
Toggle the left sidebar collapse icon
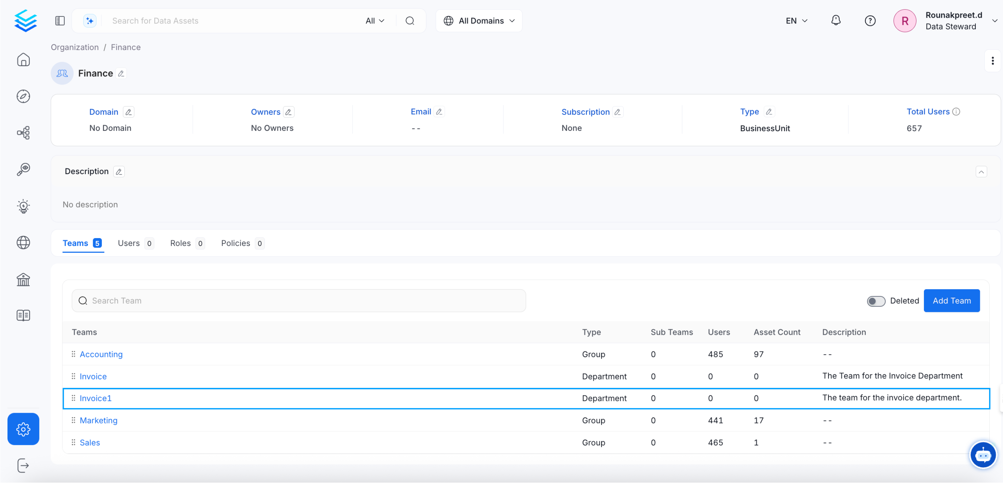(x=60, y=21)
